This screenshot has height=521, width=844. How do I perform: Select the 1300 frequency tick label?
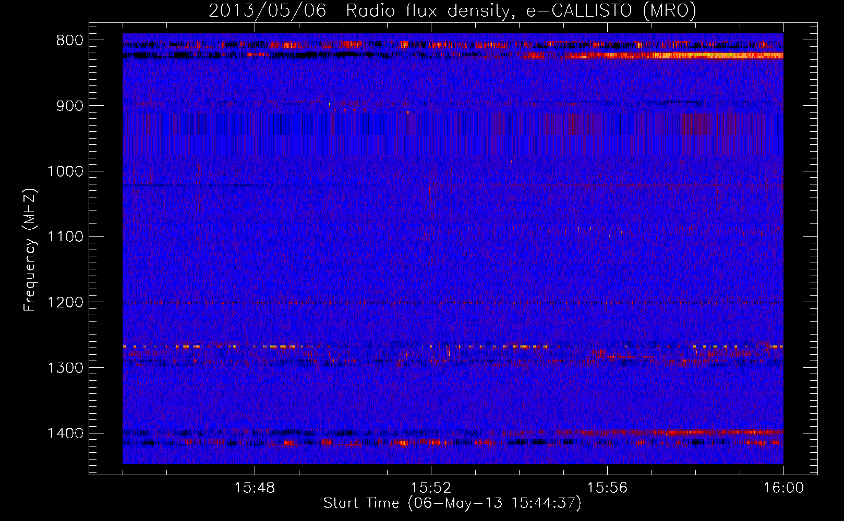point(66,368)
